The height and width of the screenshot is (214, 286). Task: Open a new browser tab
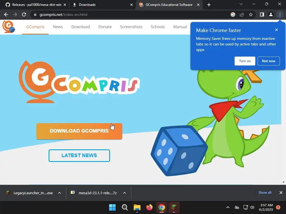click(x=209, y=5)
